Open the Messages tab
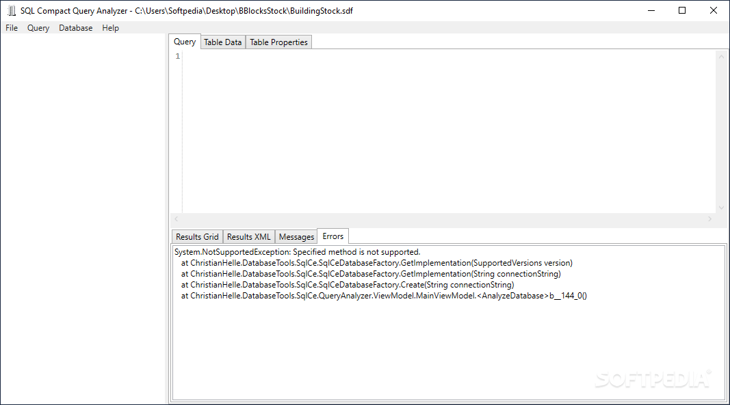This screenshot has height=405, width=730. (296, 237)
